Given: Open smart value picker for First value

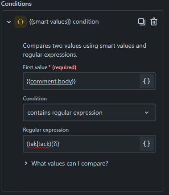Looking at the screenshot, I should (147, 81).
